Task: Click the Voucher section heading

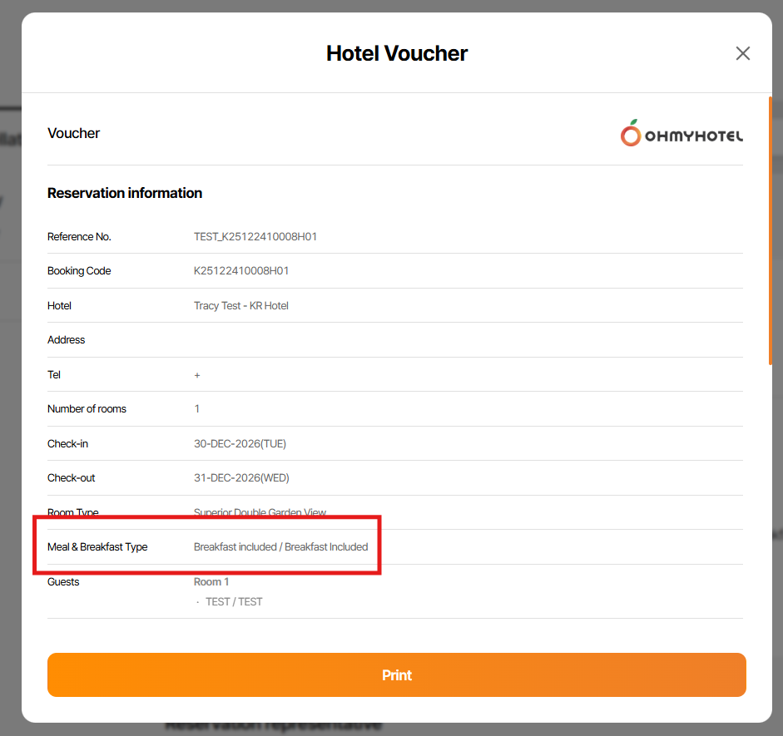Action: pyautogui.click(x=74, y=133)
